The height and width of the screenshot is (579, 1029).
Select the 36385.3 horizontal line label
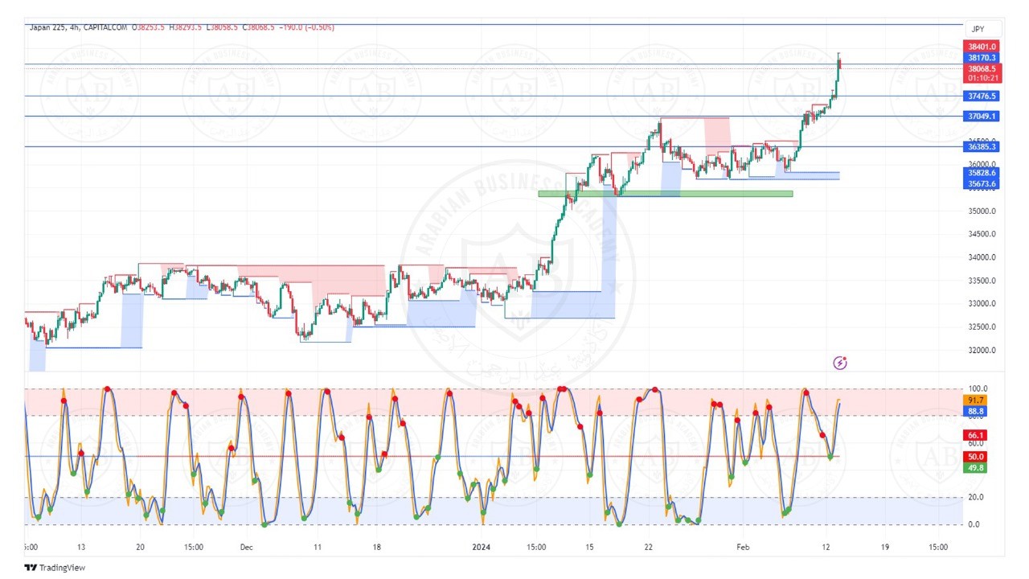point(982,147)
